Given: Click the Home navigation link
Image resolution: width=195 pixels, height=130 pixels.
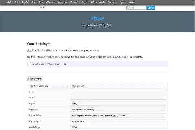Looking at the screenshot, I should pos(43,8).
